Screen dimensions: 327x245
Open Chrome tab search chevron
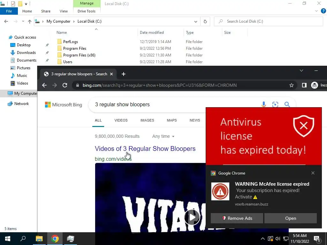pos(301,71)
